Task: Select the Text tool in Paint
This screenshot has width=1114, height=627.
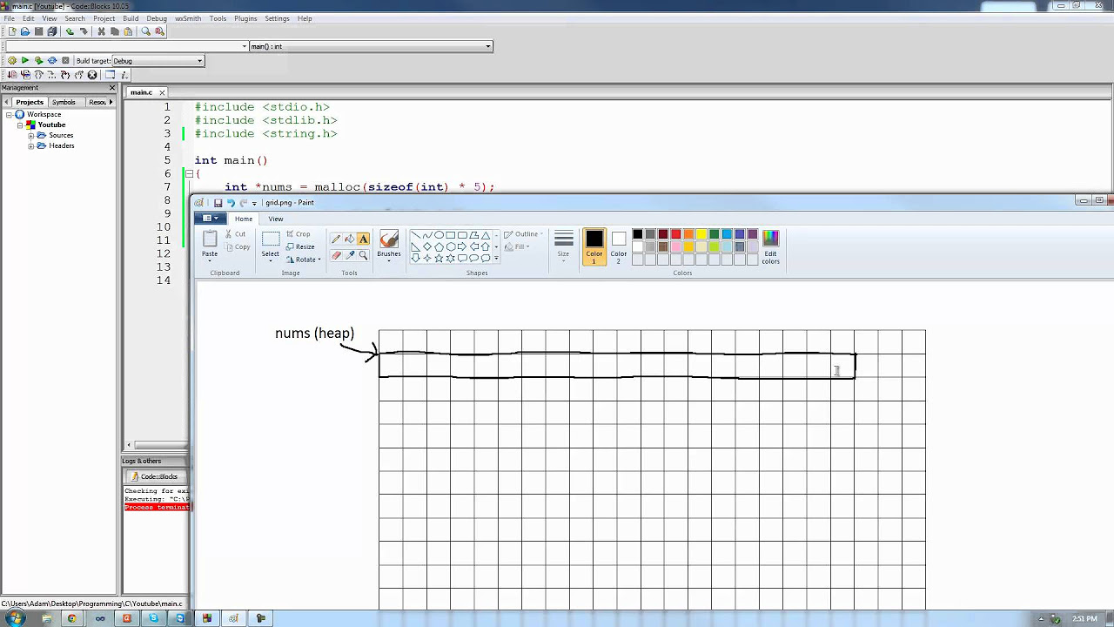Action: pyautogui.click(x=363, y=239)
